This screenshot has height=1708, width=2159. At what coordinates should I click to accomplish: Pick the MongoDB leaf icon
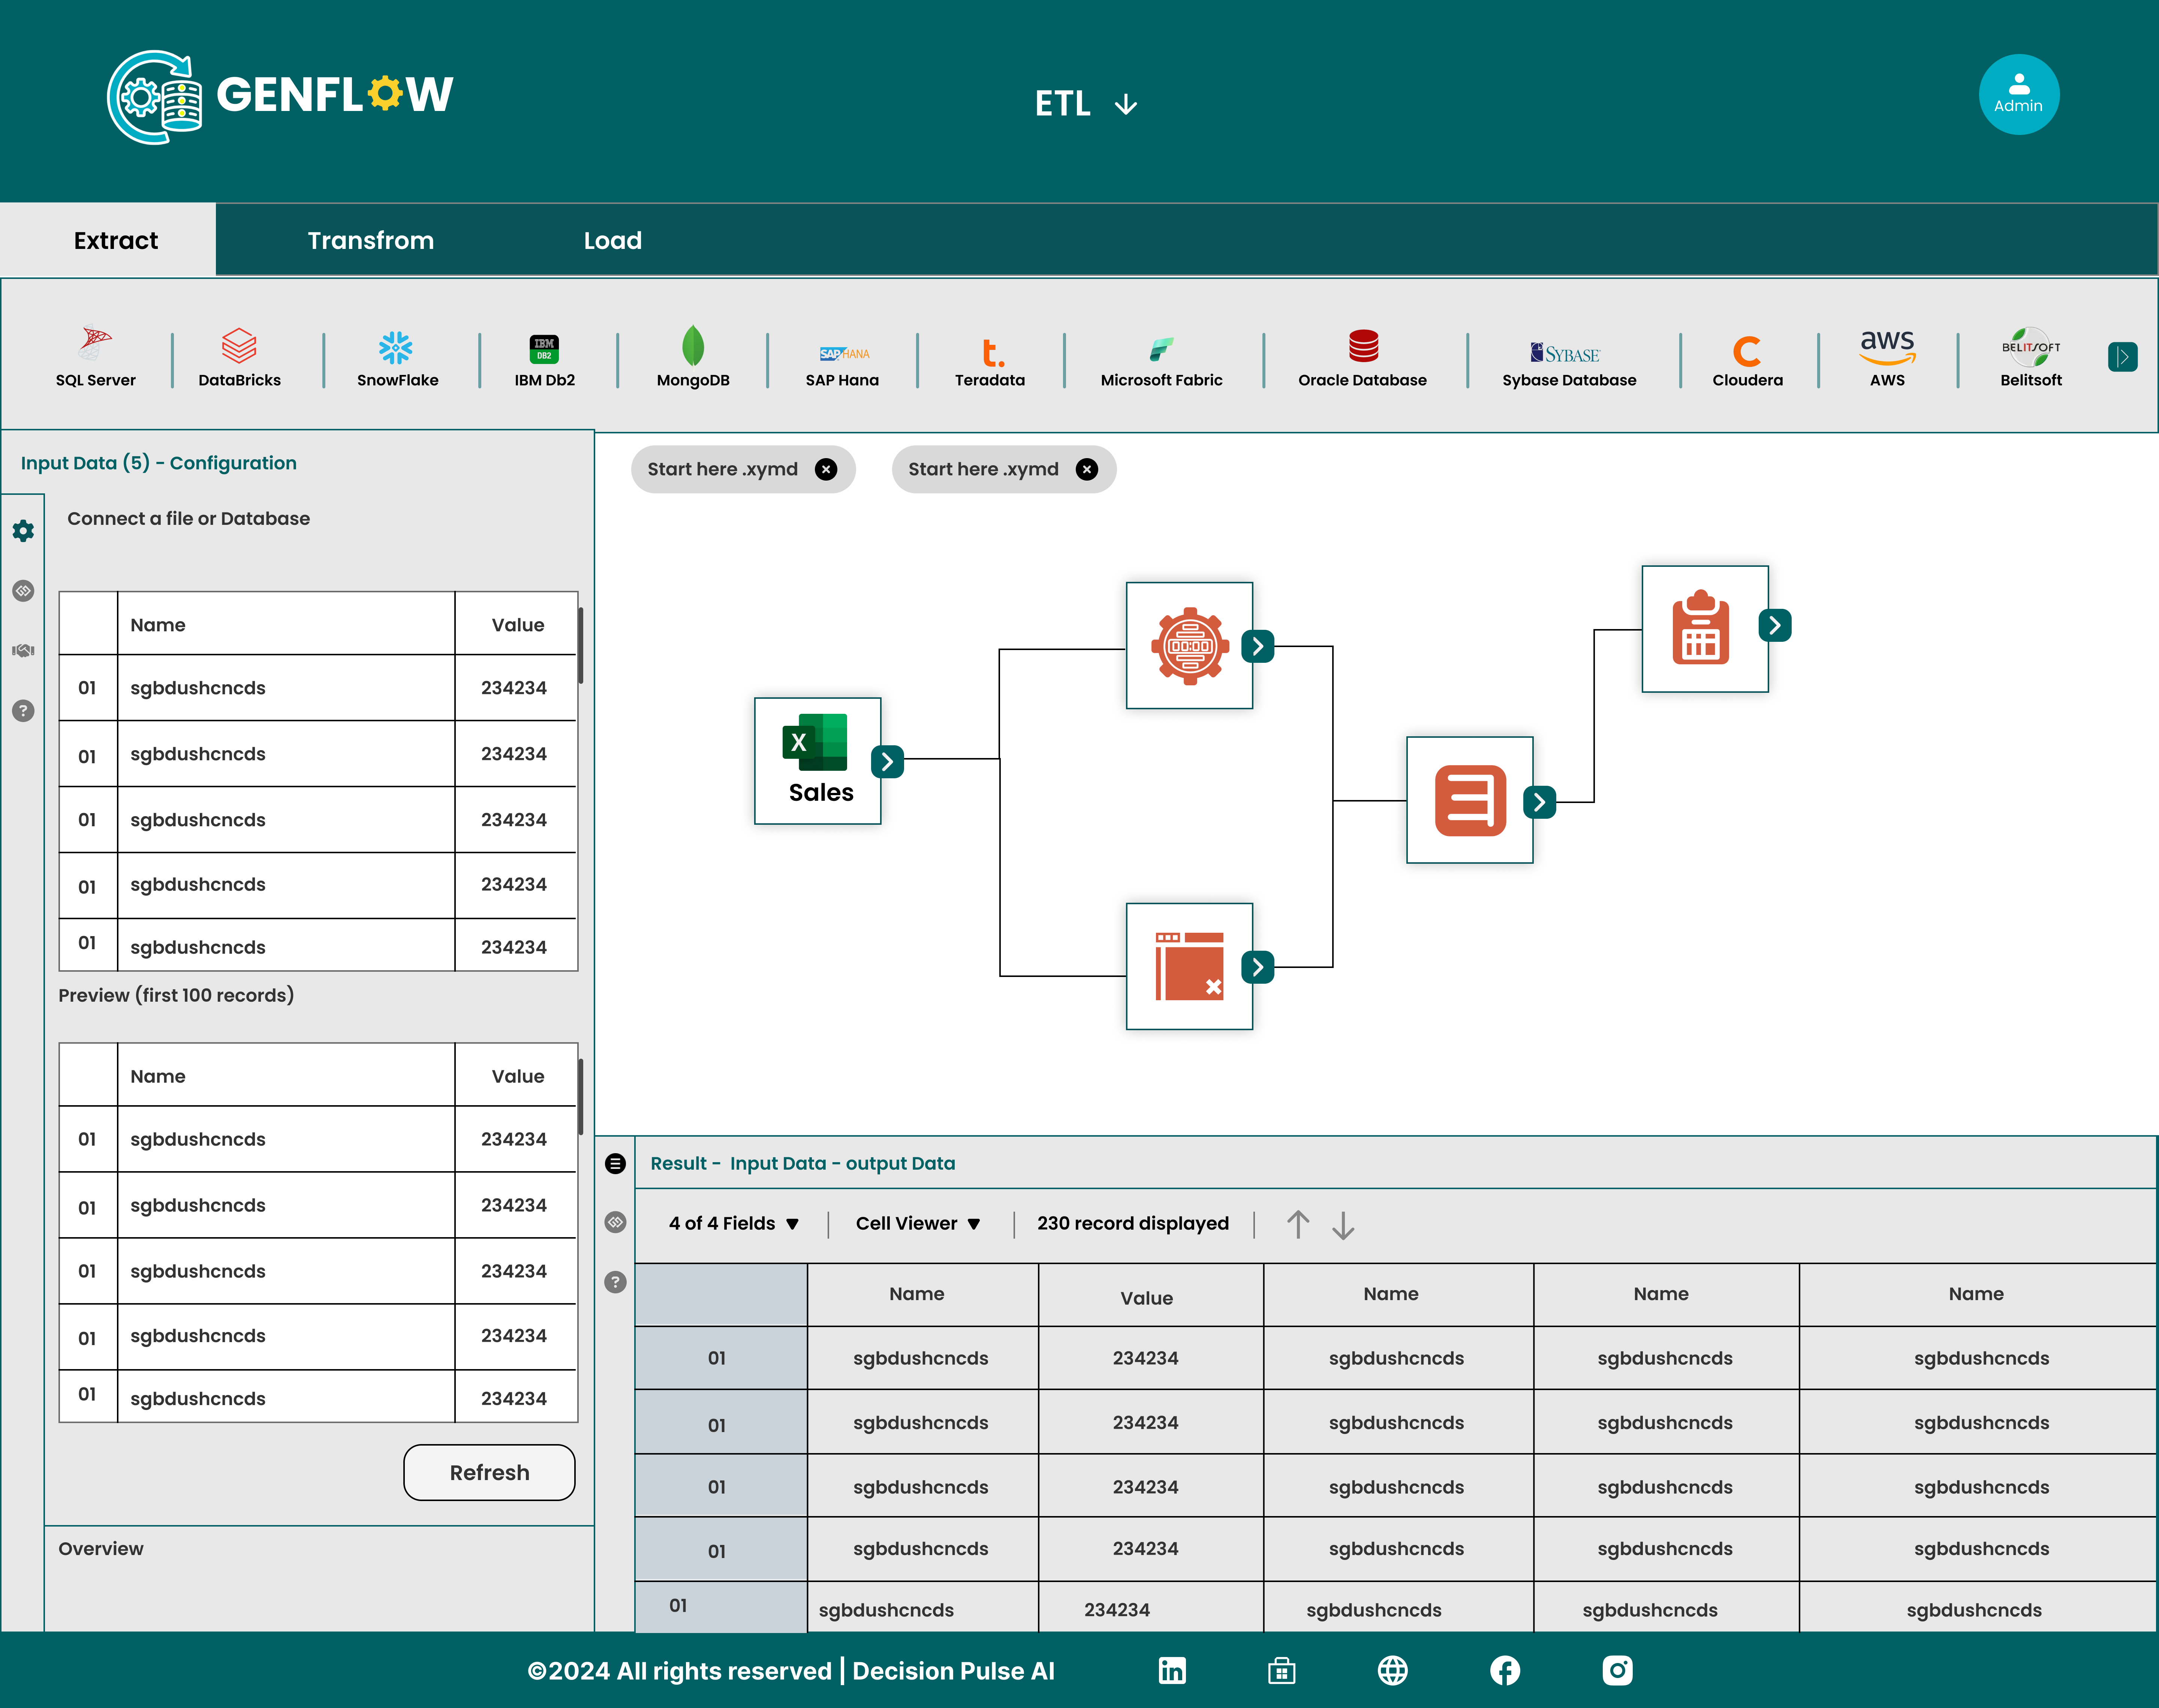[x=693, y=346]
